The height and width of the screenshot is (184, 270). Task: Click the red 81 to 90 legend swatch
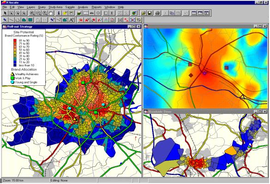pyautogui.click(x=15, y=41)
